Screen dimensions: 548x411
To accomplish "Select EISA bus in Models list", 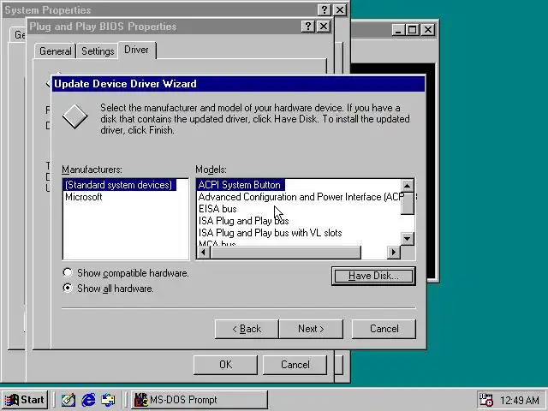I will tap(217, 209).
